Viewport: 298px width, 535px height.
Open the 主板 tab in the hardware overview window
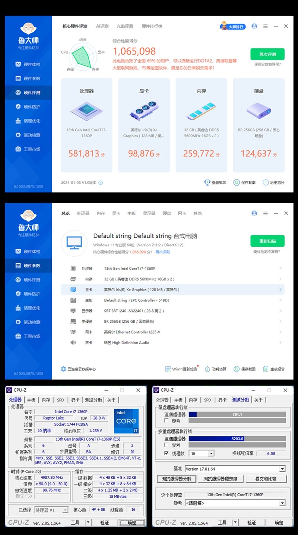coord(131,213)
